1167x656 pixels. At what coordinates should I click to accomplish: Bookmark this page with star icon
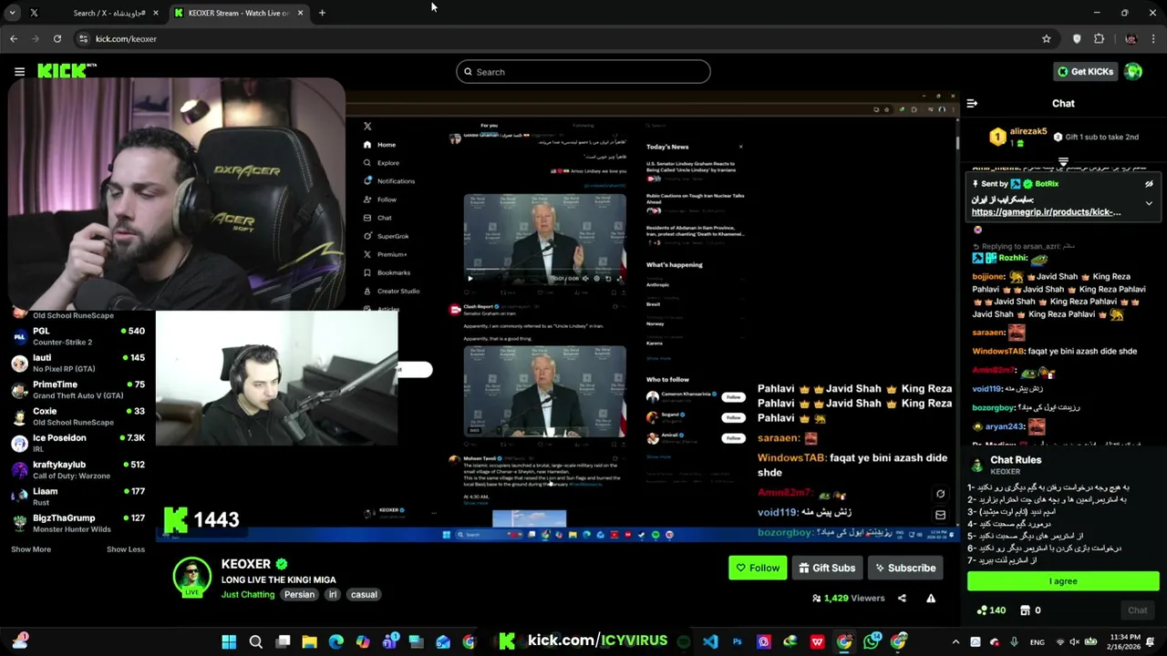[1047, 38]
